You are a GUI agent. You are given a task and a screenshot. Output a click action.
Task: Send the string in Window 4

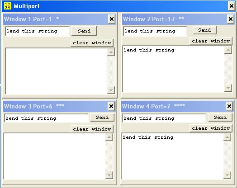pos(220,117)
